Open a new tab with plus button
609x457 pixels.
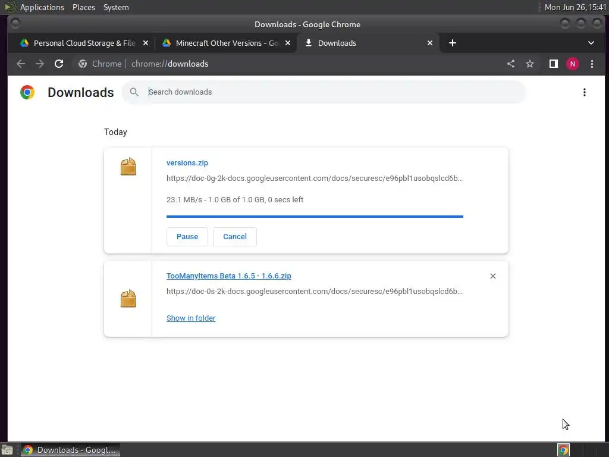[x=453, y=43]
